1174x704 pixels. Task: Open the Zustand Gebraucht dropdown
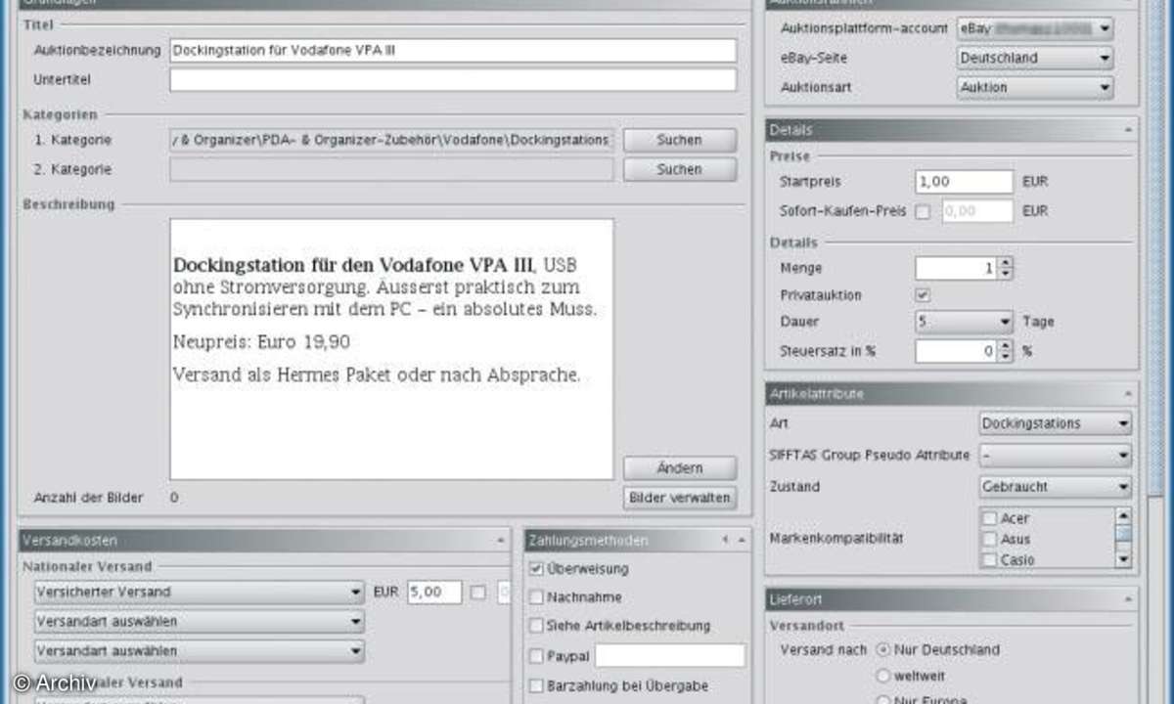point(1056,486)
